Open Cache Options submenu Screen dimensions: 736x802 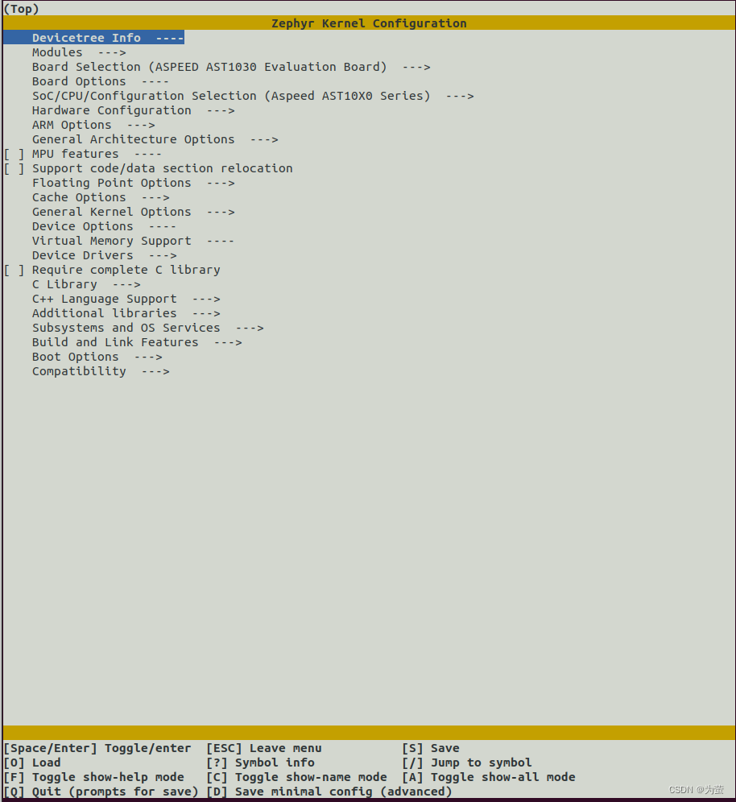100,197
